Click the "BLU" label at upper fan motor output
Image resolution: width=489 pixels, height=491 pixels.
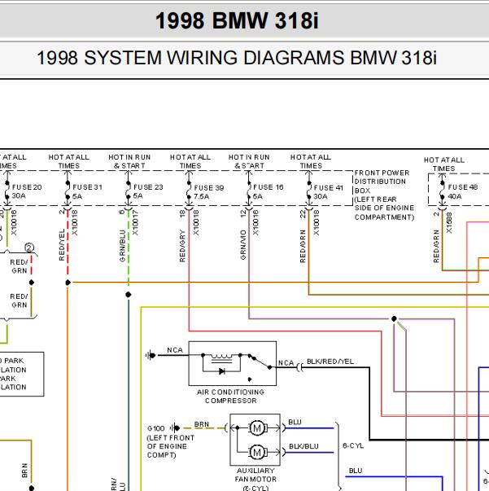295,422
